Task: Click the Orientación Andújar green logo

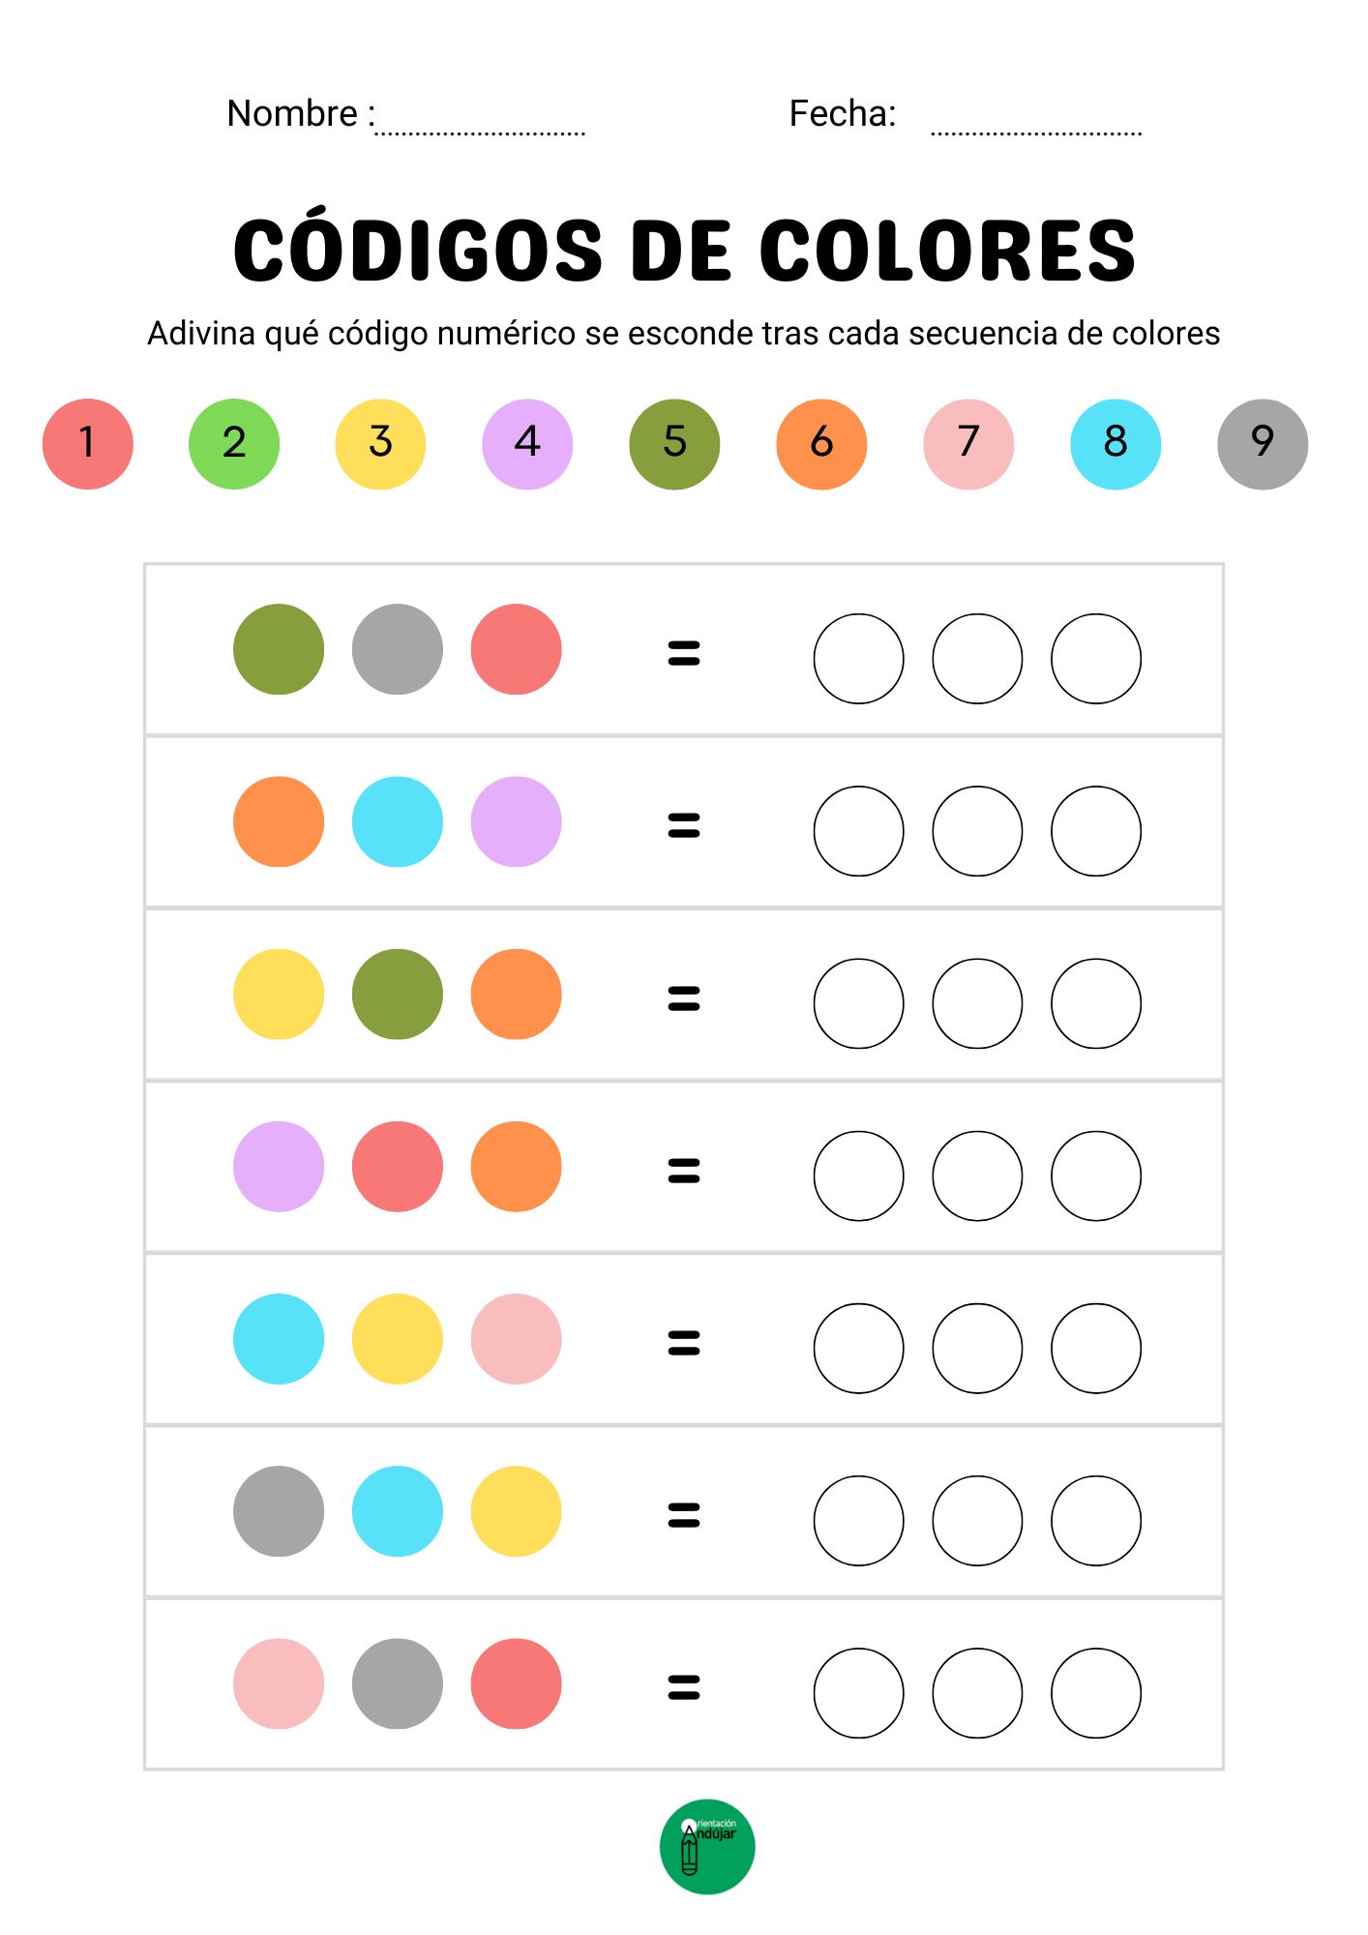Action: [x=706, y=1846]
